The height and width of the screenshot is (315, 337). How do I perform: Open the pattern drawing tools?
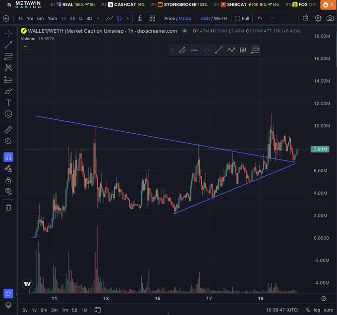8,68
